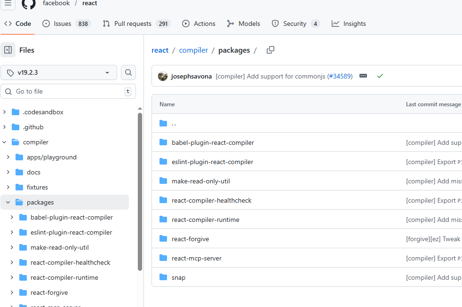
Task: Open the Security tab
Action: tap(295, 24)
